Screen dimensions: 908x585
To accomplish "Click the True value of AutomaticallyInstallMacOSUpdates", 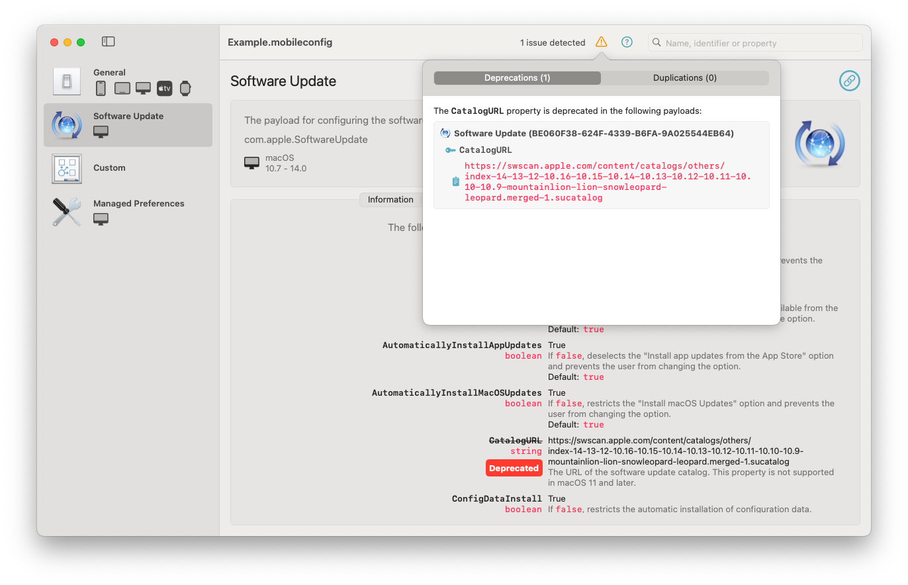I will click(557, 393).
